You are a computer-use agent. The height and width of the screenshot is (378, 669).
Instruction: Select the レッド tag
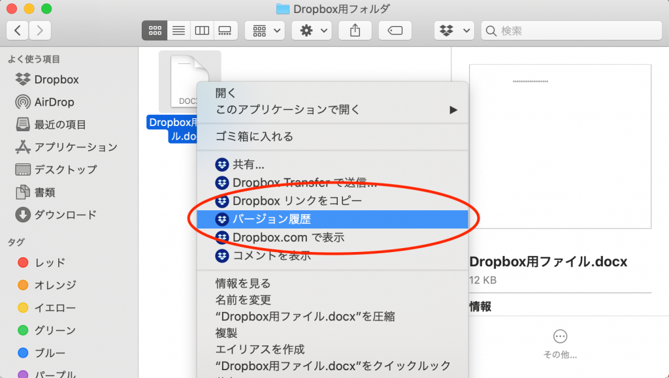click(41, 262)
